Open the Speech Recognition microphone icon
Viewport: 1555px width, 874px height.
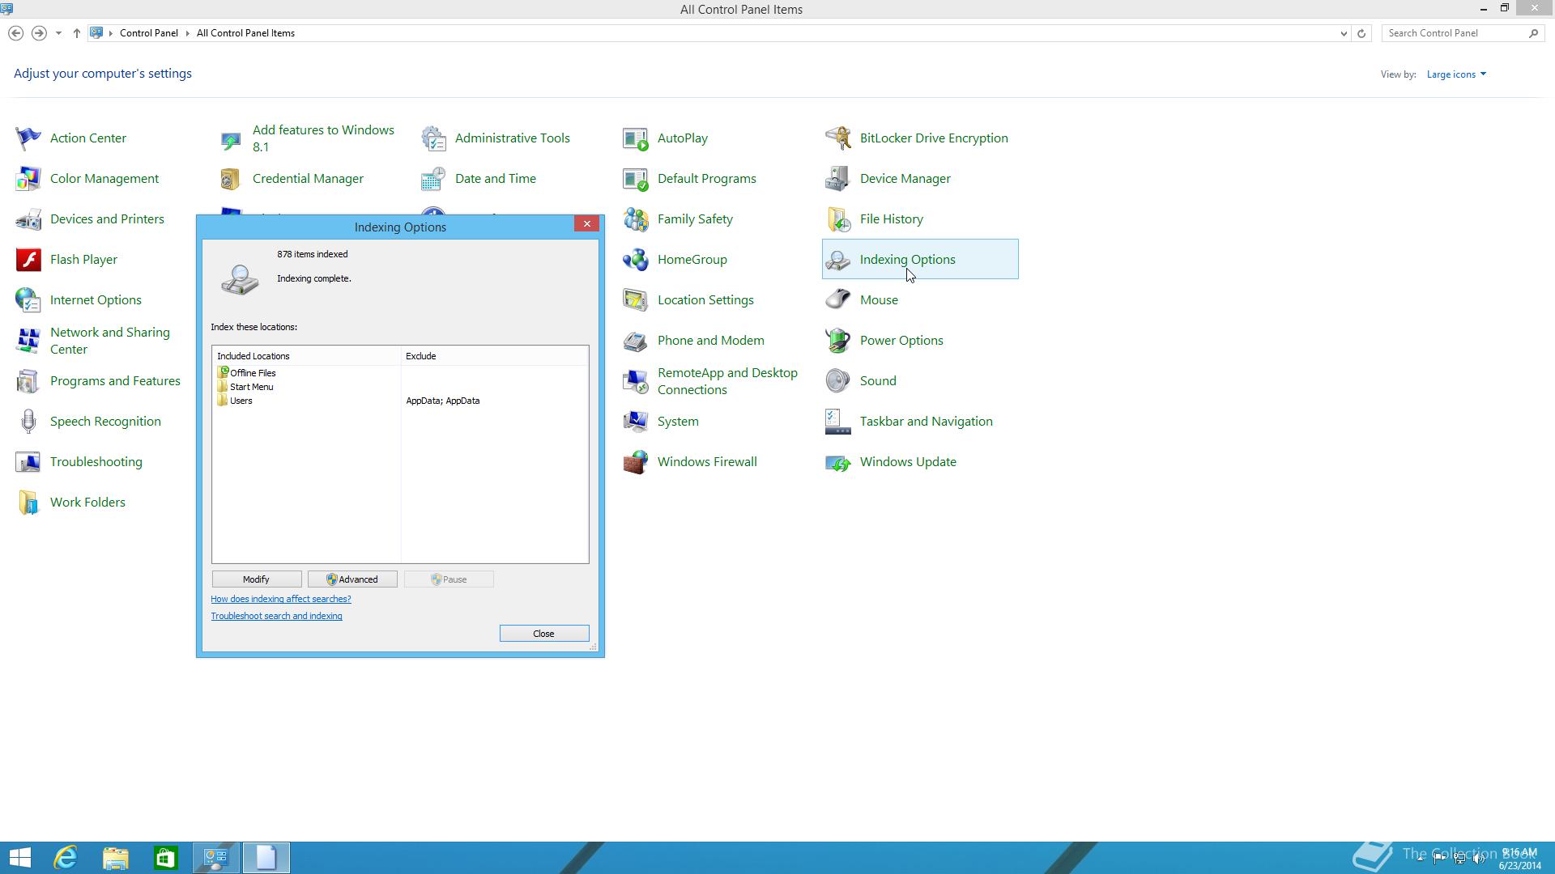tap(28, 422)
